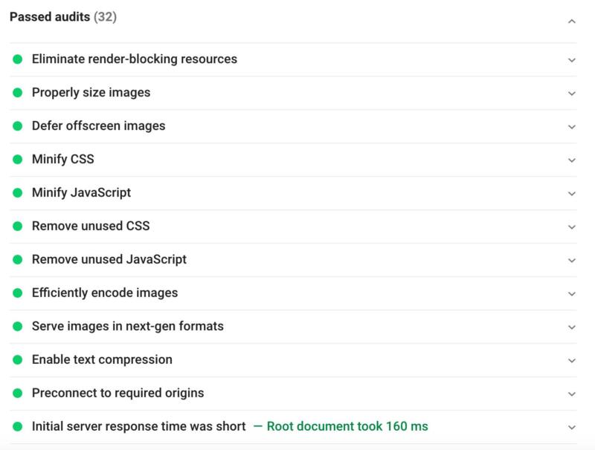This screenshot has height=450, width=595.
Task: Click Initial server response time audit title
Action: click(x=138, y=426)
